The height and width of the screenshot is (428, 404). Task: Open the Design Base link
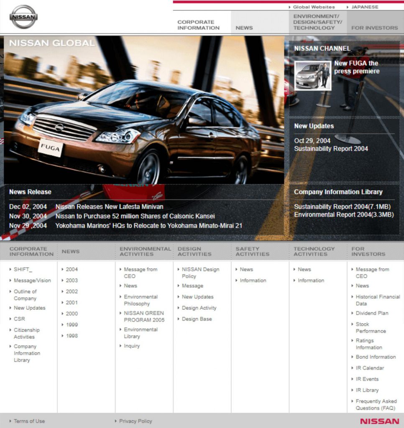[197, 319]
